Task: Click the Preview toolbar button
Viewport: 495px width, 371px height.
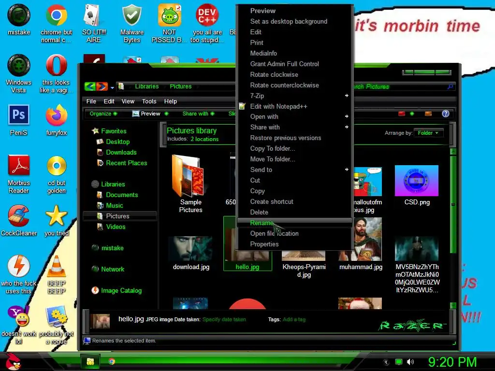Action: point(146,114)
